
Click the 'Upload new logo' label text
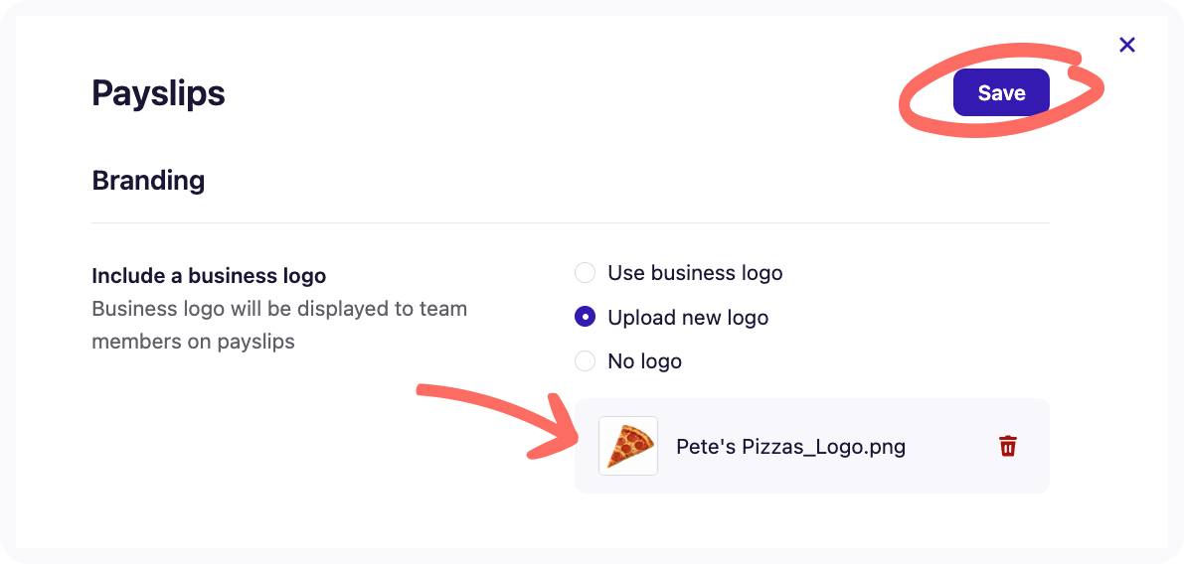pyautogui.click(x=688, y=318)
